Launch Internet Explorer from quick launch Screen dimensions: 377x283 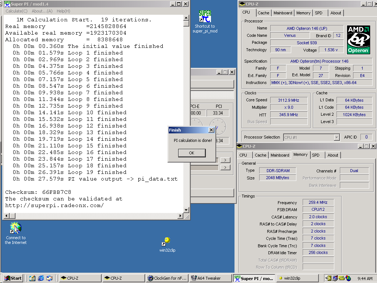[41, 278]
